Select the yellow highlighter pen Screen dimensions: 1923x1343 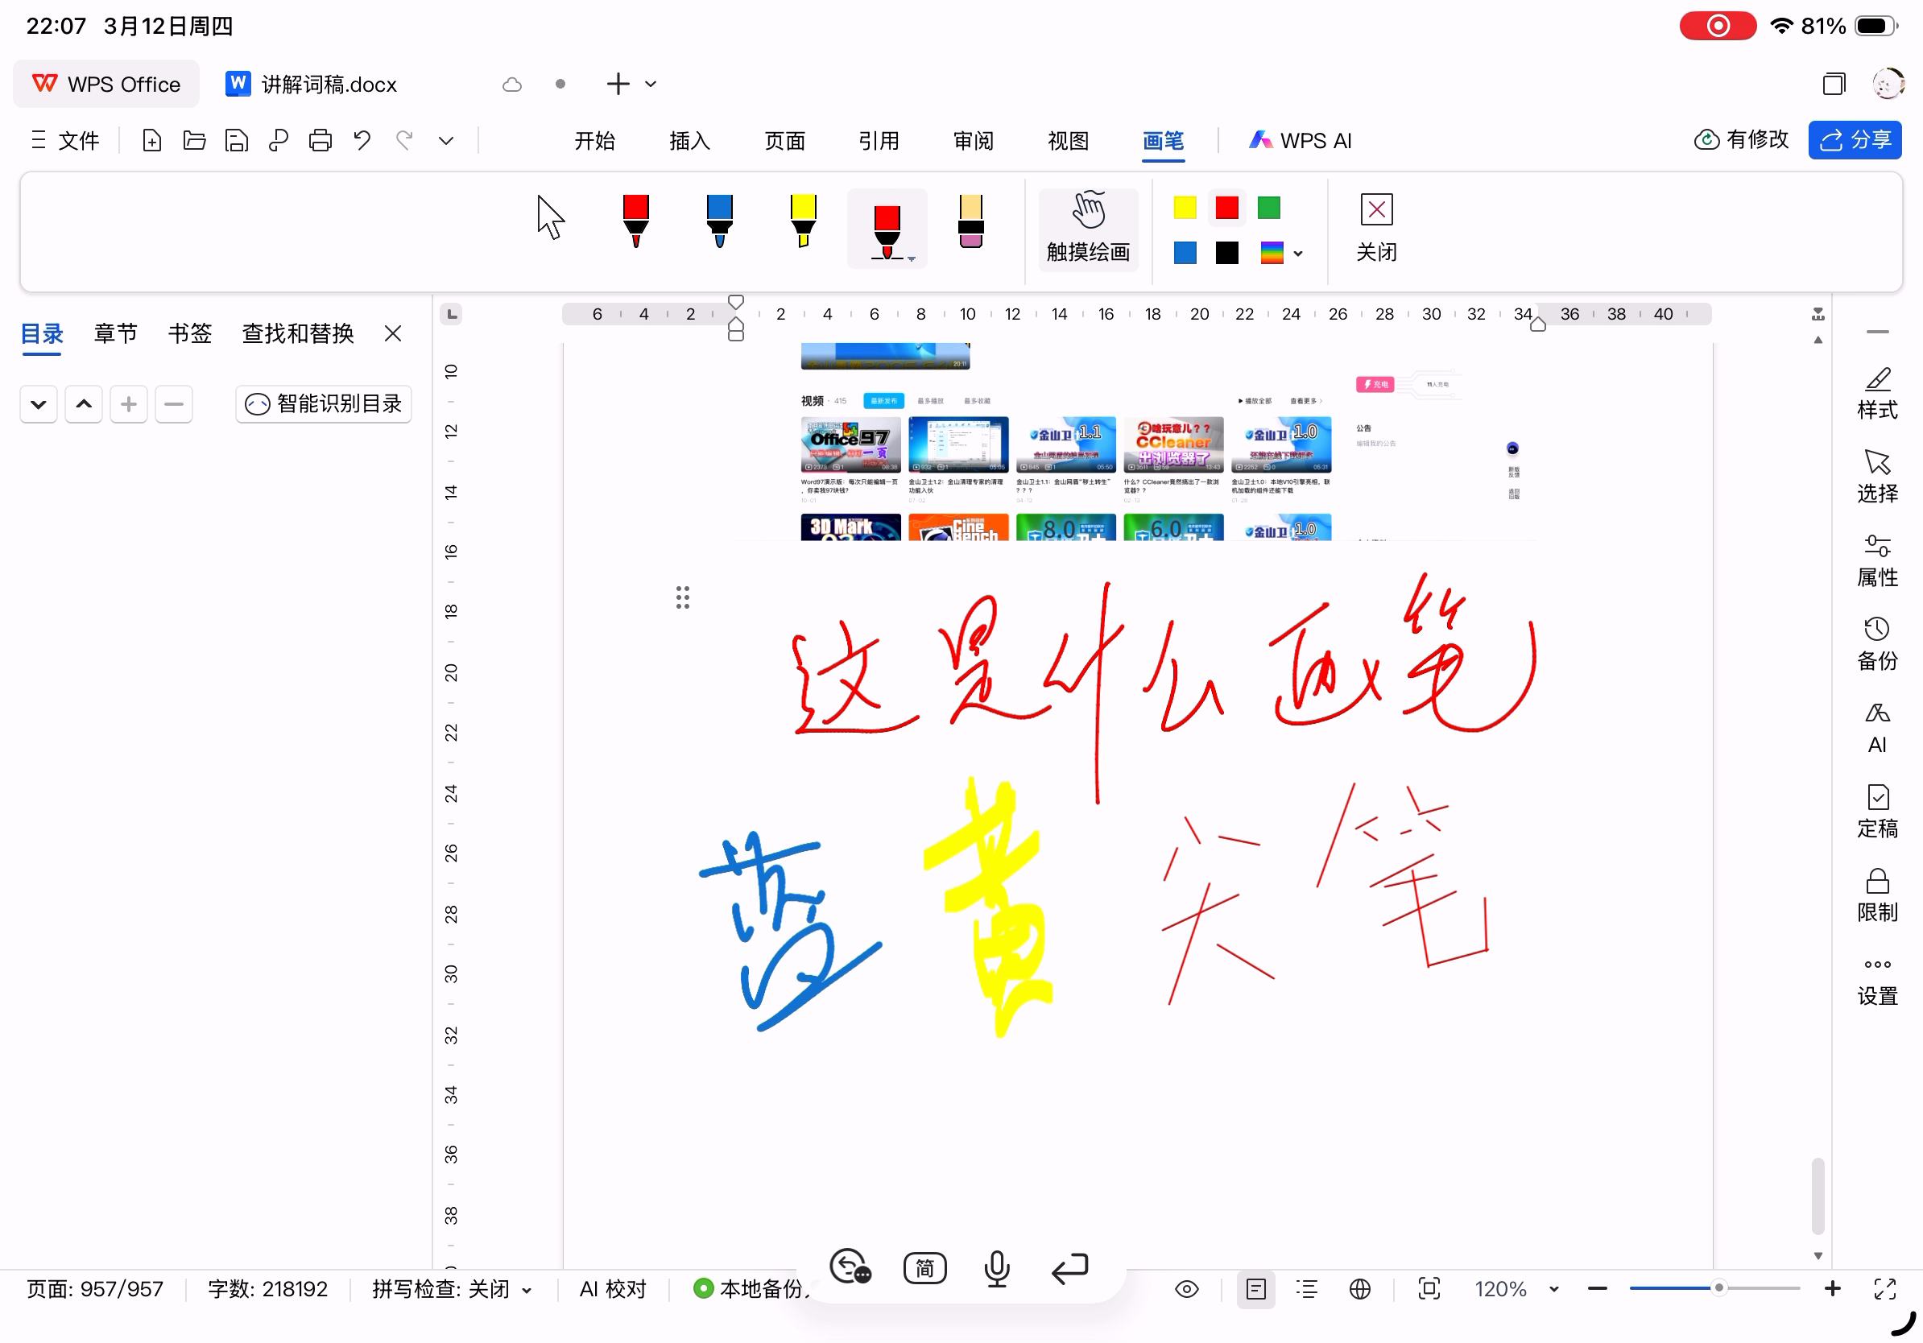(x=802, y=222)
